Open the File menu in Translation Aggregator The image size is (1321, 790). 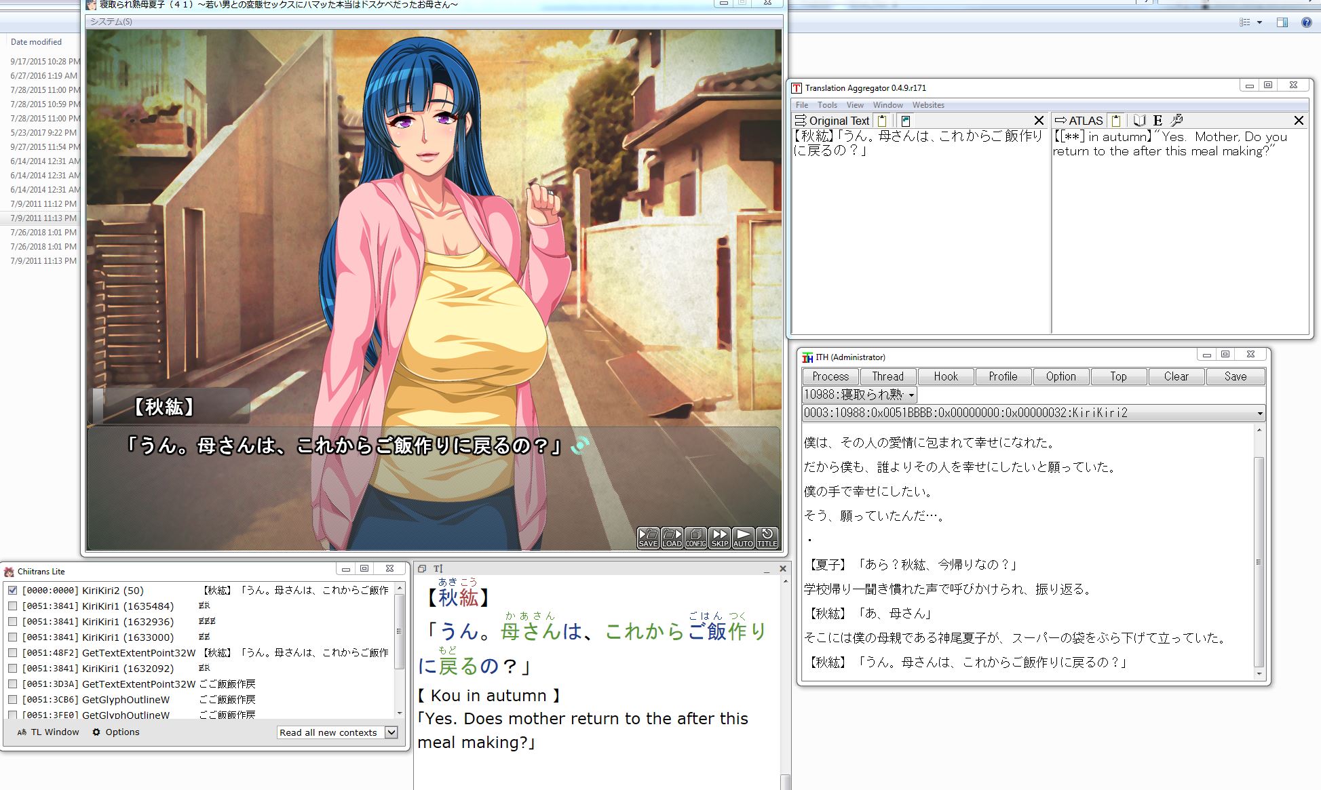pos(802,105)
